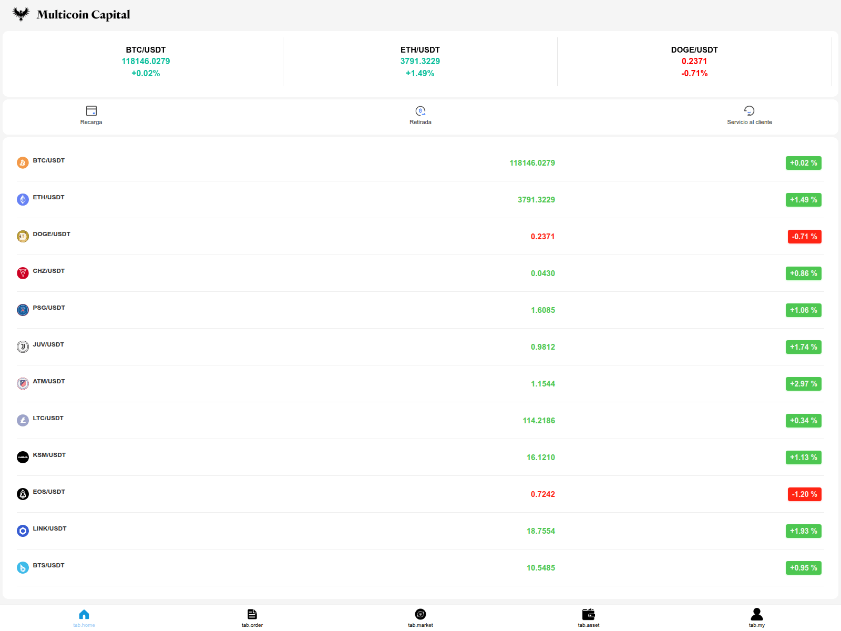Click the +1.49 % badge for ETH/USDT
Viewport: 841px width, 631px height.
tap(804, 200)
